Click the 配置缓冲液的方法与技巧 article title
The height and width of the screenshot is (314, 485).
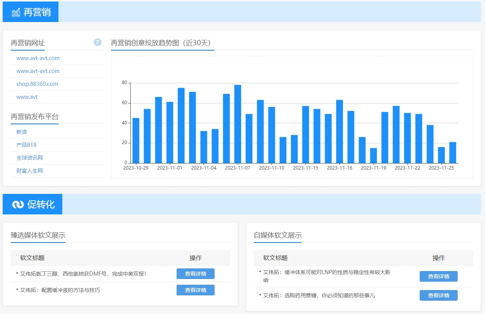(x=60, y=290)
